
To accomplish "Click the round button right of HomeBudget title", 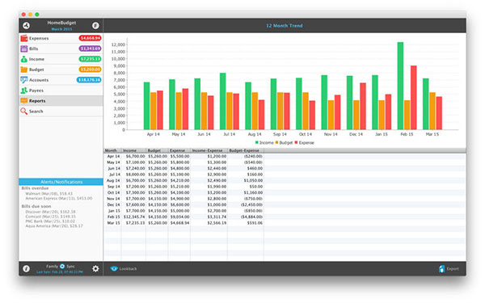I will 95,26.
